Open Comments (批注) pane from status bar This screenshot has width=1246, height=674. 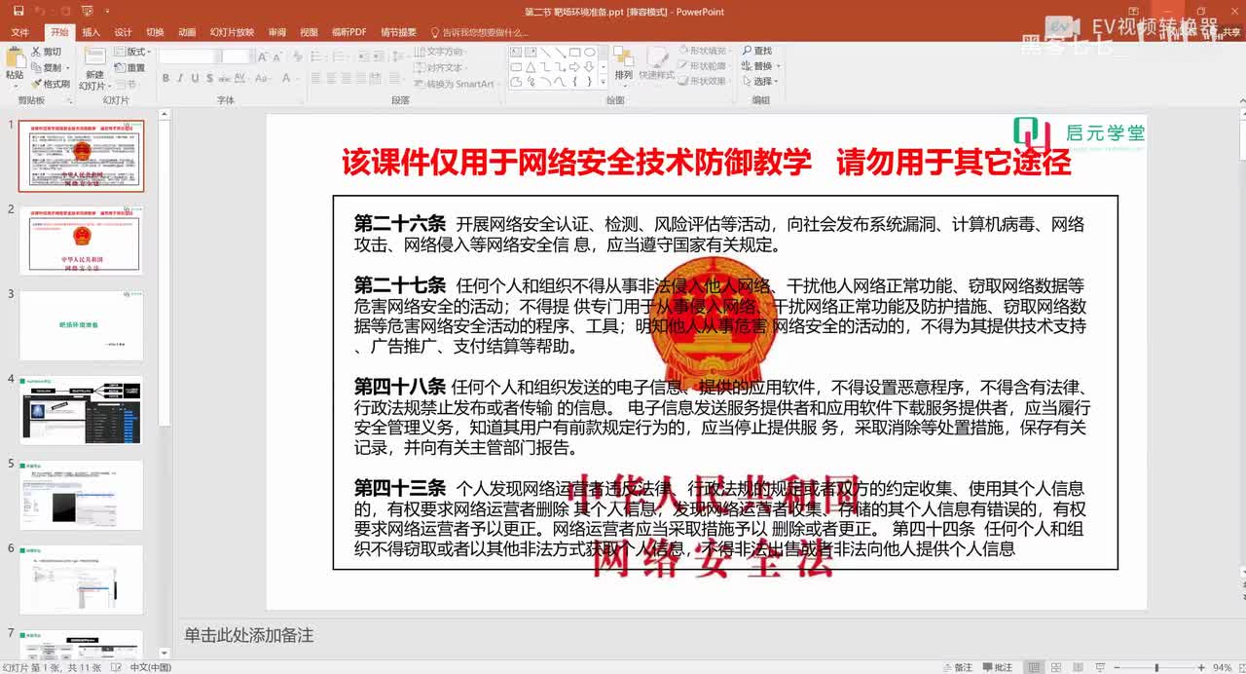[x=998, y=667]
